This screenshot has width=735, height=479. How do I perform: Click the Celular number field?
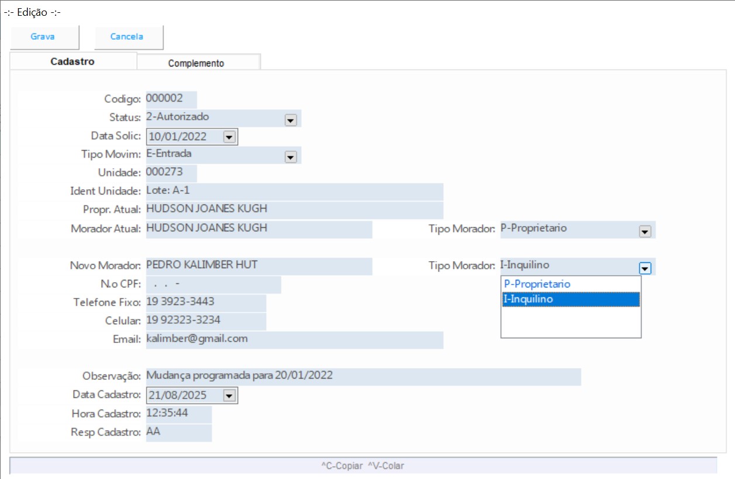205,321
